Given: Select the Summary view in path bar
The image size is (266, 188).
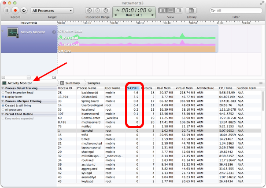Looking at the screenshot, I should click(73, 83).
